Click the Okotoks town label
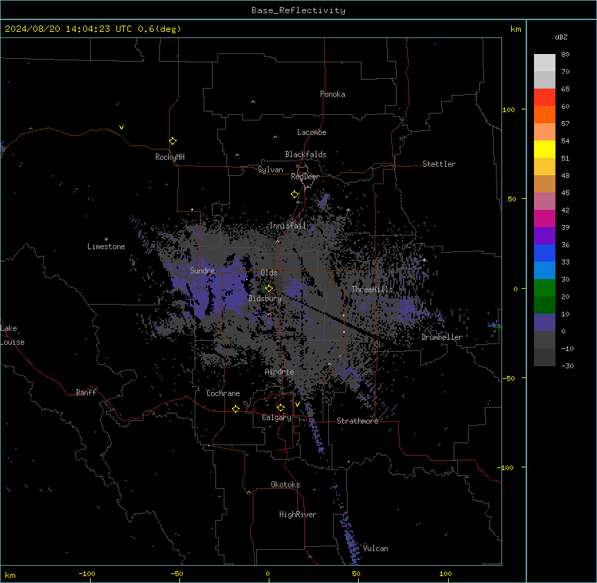The height and width of the screenshot is (583, 597). (285, 485)
